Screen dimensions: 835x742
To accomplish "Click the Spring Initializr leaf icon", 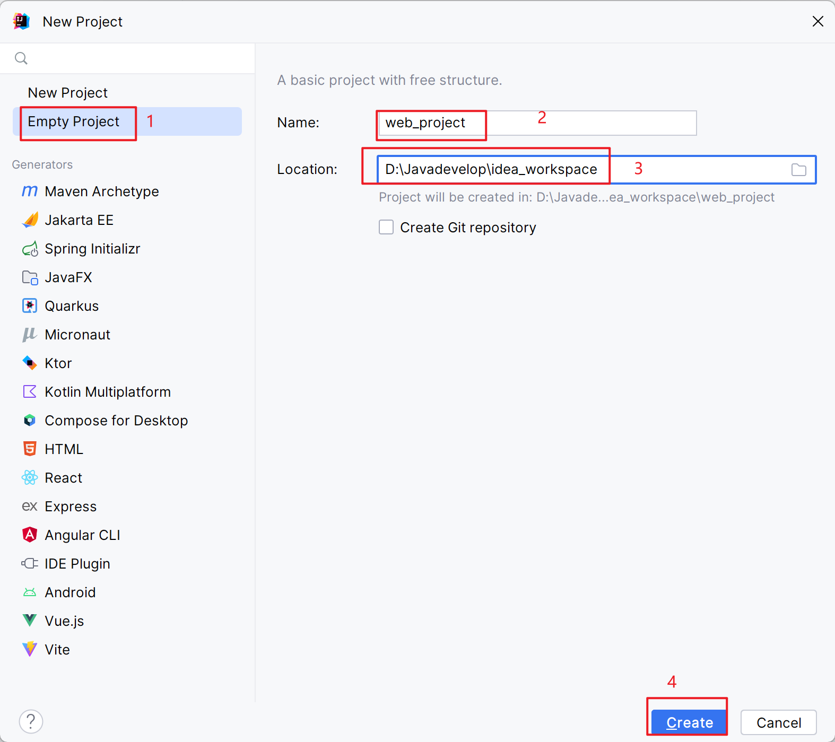I will coord(30,248).
